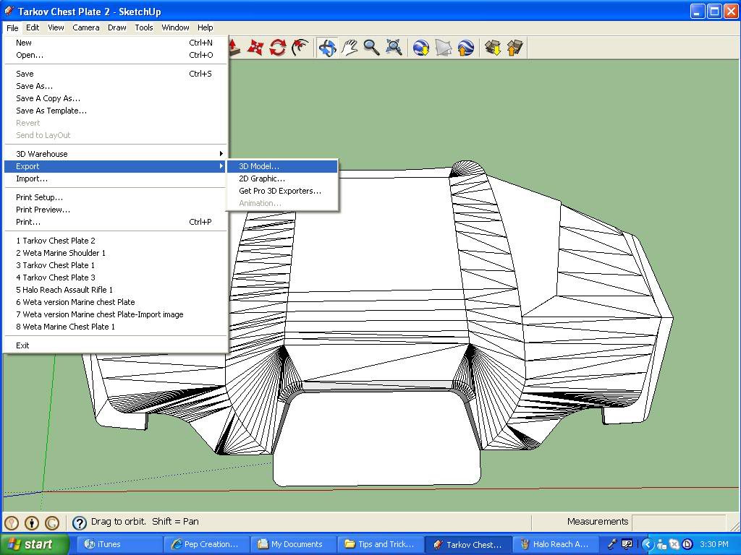Open recent file 3 Tarkov Chest Plate 1

click(x=115, y=265)
